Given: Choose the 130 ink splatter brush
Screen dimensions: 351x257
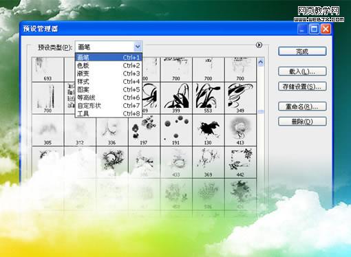Looking at the screenshot, I should point(209,130).
